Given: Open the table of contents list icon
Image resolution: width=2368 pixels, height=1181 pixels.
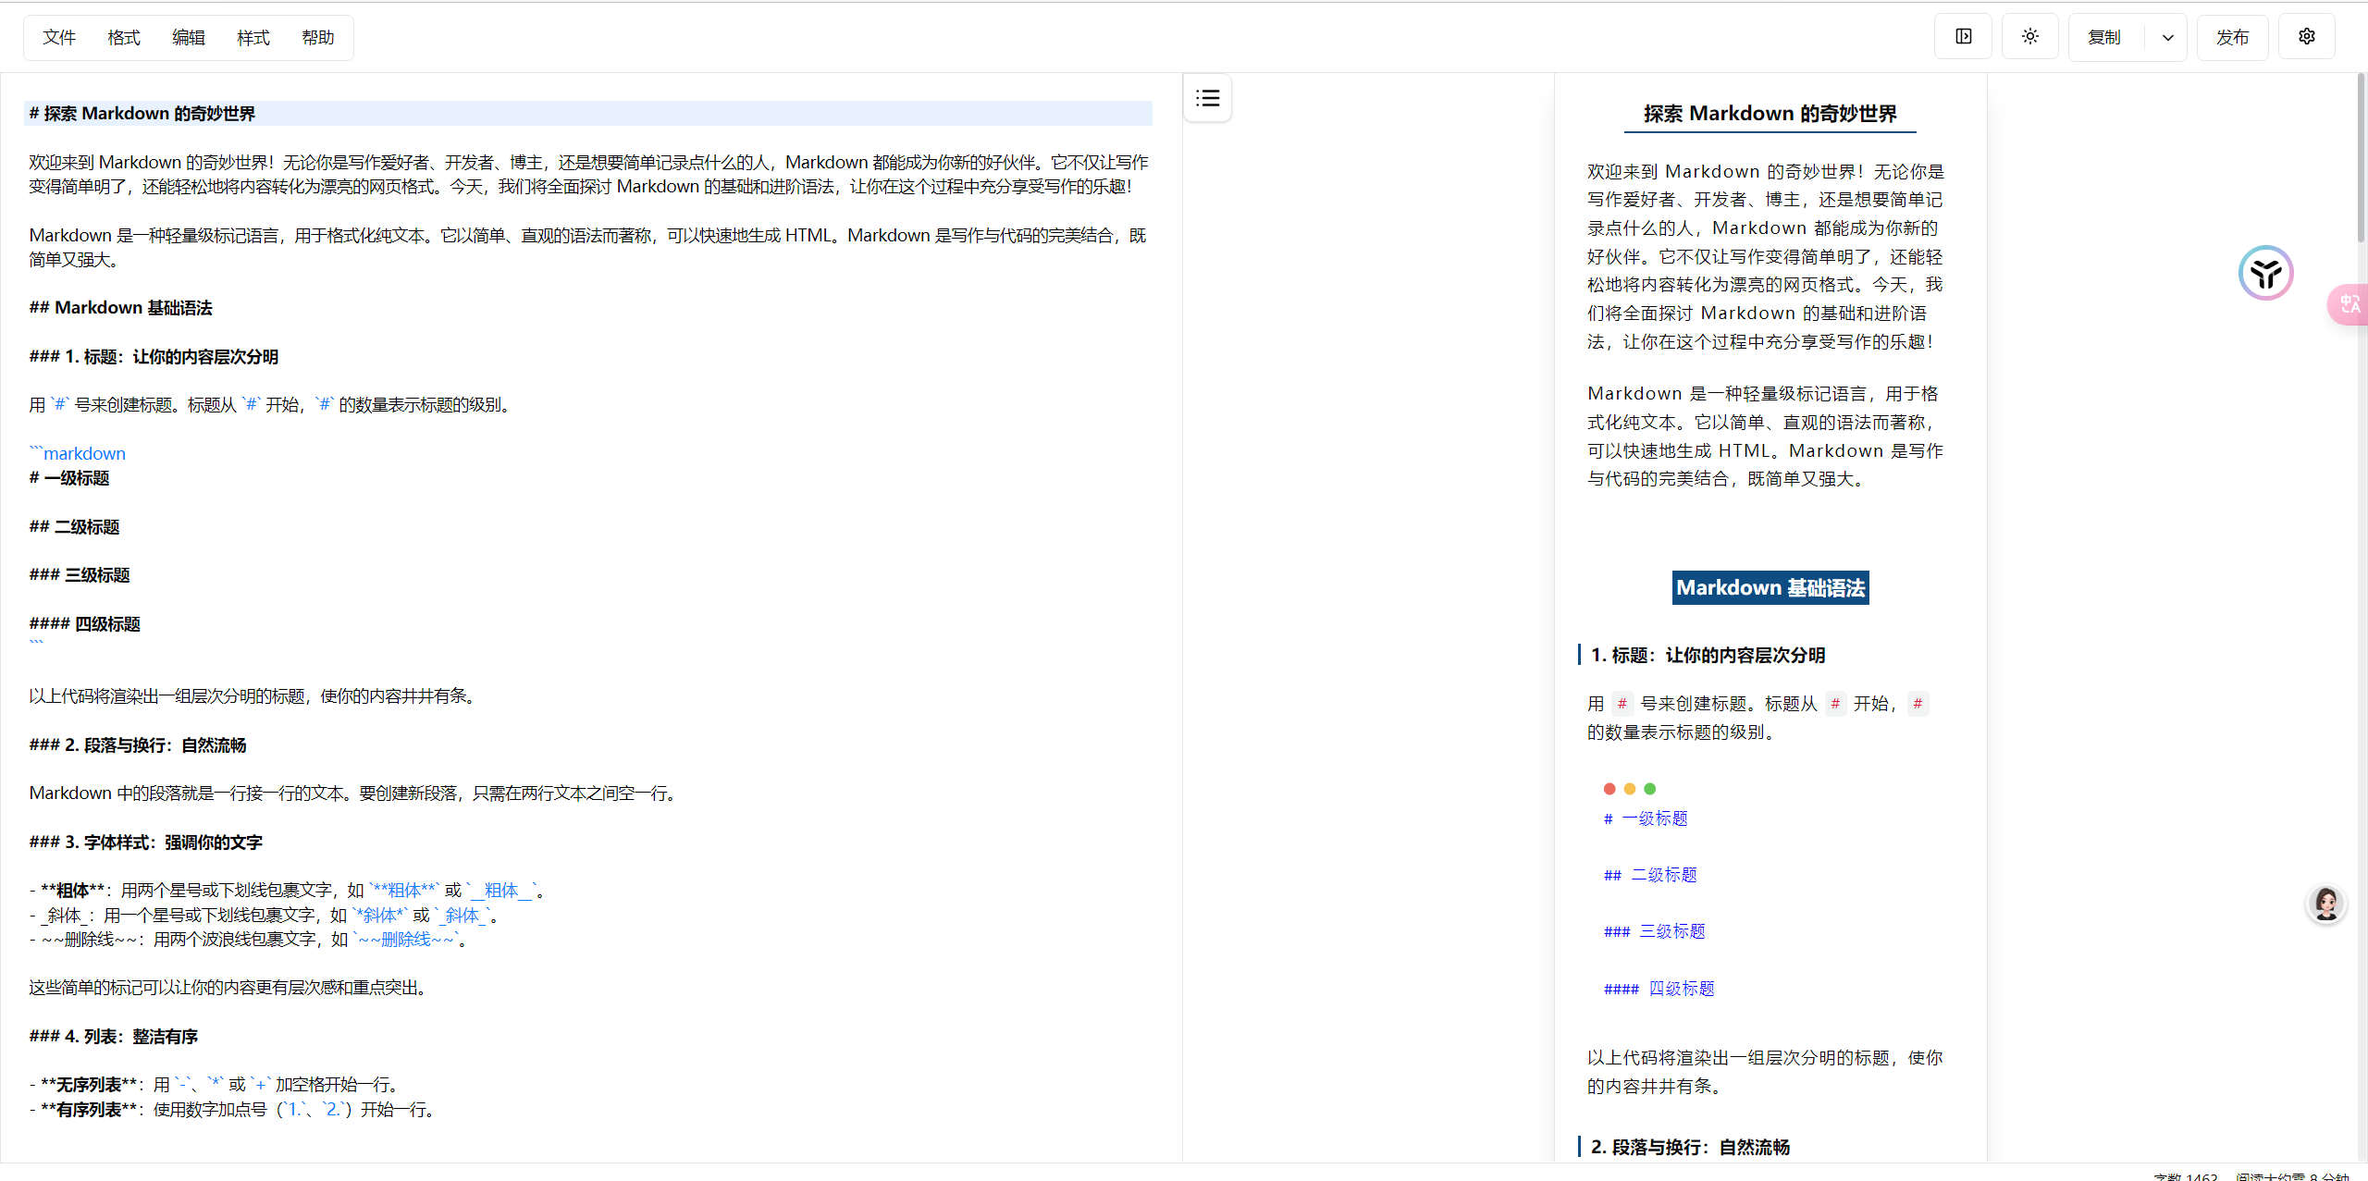Looking at the screenshot, I should tap(1207, 98).
